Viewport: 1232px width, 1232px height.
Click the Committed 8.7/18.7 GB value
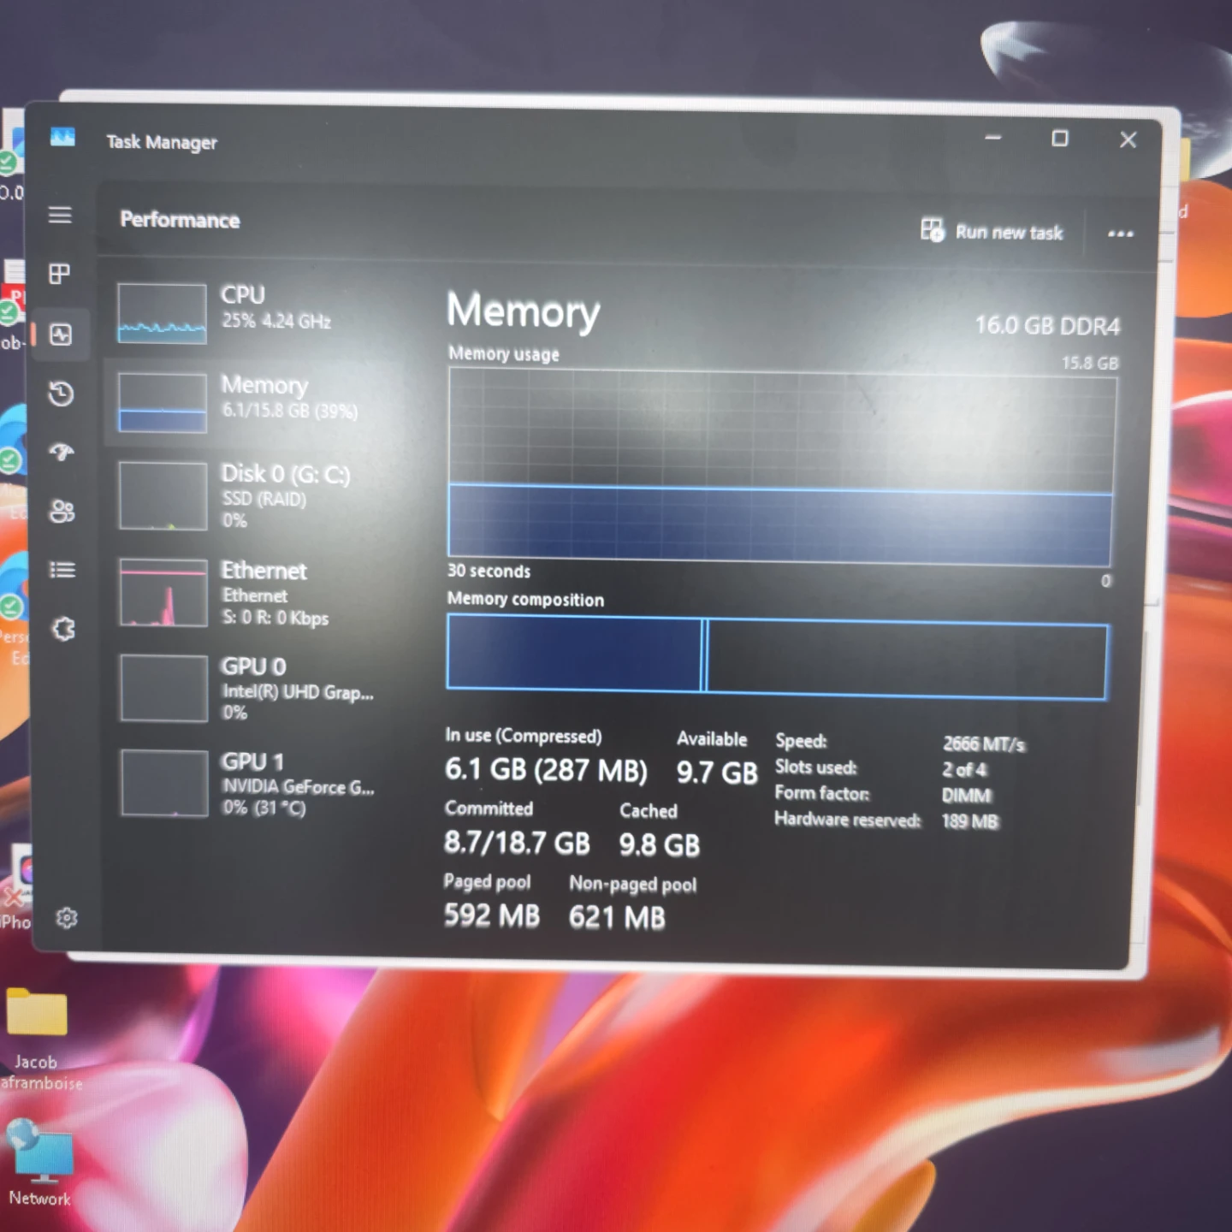coord(517,843)
